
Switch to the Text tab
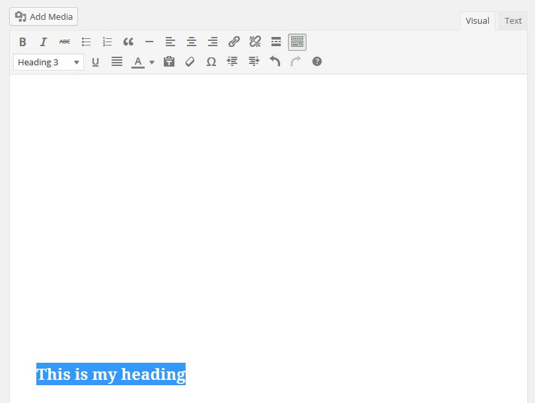(513, 21)
